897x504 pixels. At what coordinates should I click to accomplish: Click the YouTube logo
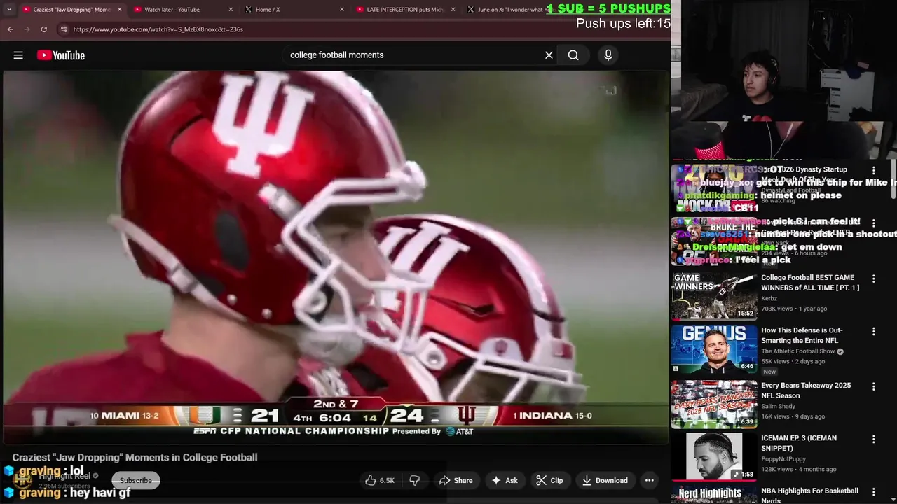[x=61, y=55]
